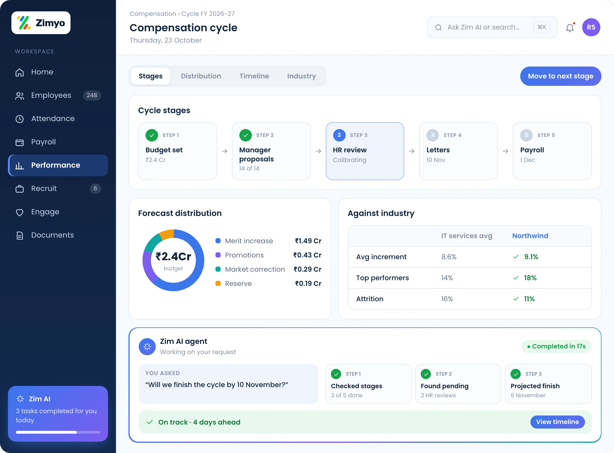This screenshot has width=614, height=453.
Task: Click the Found pending agent step card
Action: (x=458, y=384)
